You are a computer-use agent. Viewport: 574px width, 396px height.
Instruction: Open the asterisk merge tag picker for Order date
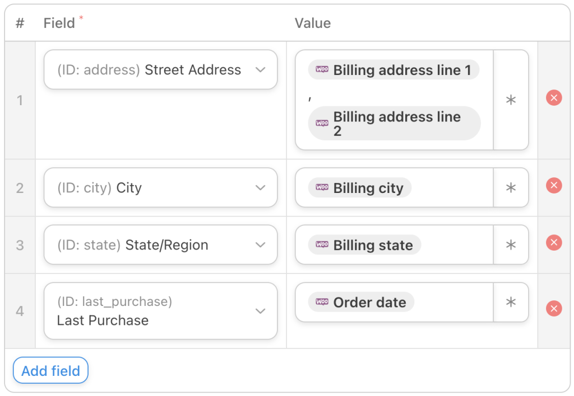pos(511,302)
